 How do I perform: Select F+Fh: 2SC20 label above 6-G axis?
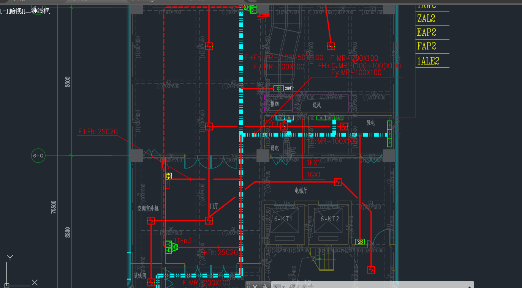[98, 132]
